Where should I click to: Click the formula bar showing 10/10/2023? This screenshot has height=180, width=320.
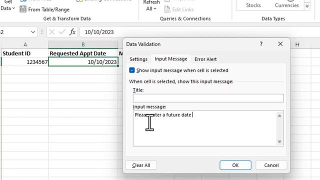click(x=200, y=32)
